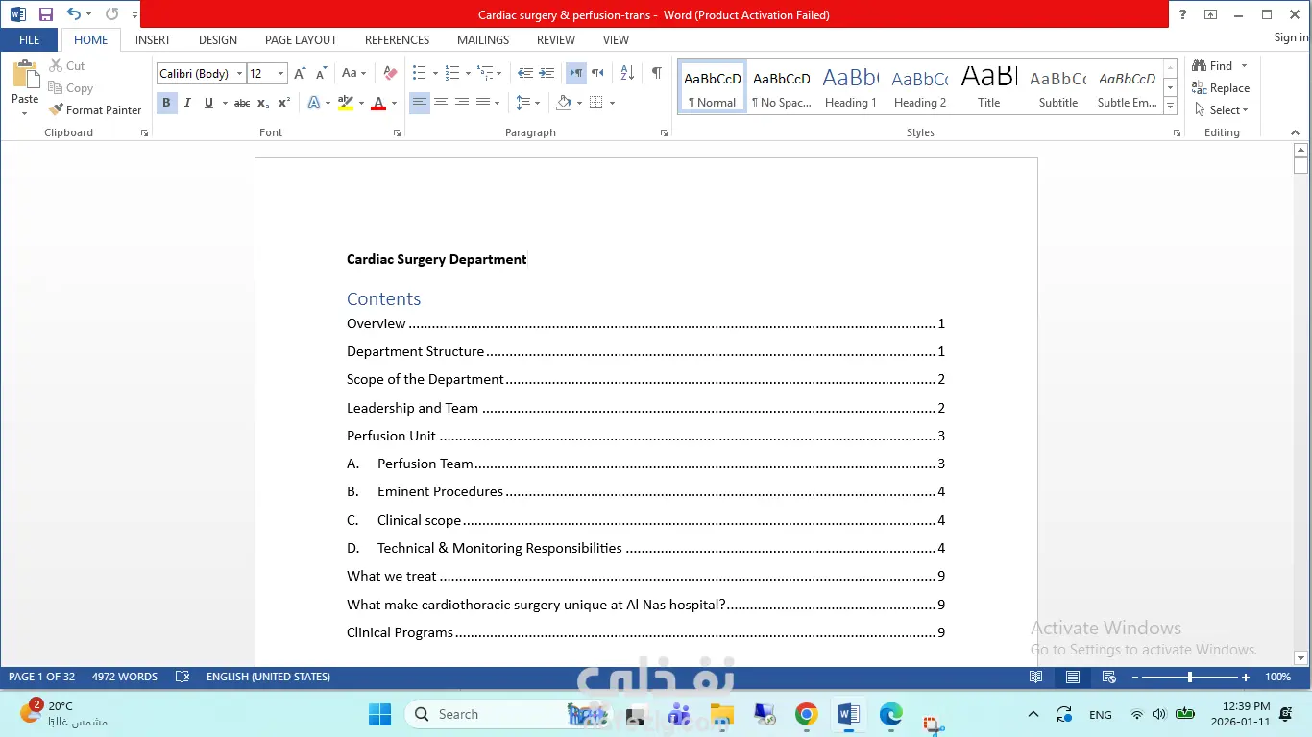Screen dimensions: 1312x737
Task: Switch to Read Mode view
Action: coord(1035,677)
